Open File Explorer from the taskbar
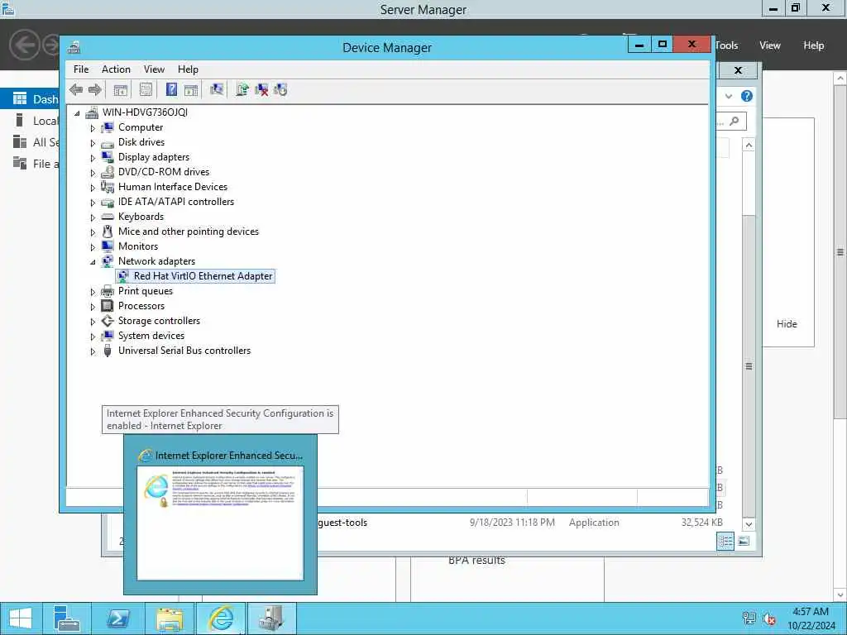Screen dimensions: 847x635 (x=169, y=618)
